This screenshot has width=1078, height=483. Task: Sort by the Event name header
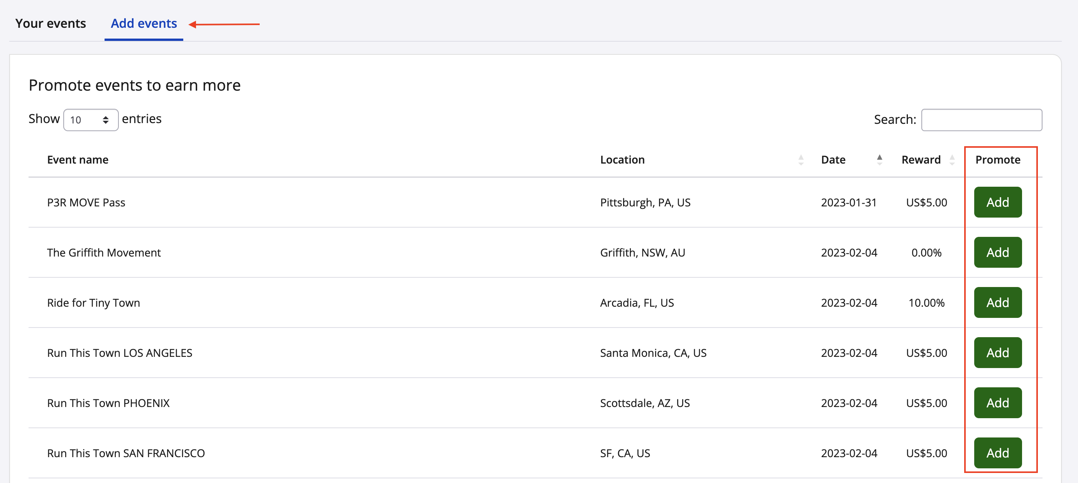(x=78, y=160)
